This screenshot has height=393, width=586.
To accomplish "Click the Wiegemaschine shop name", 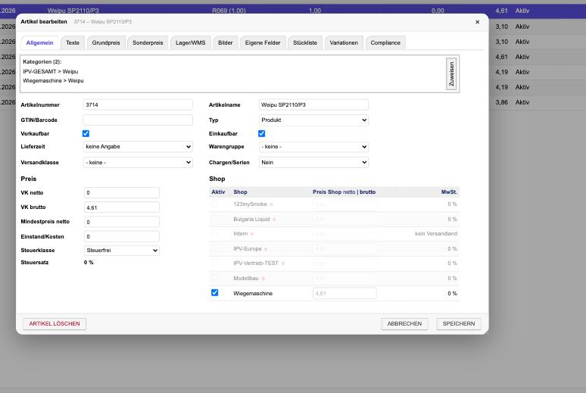I will point(253,294).
